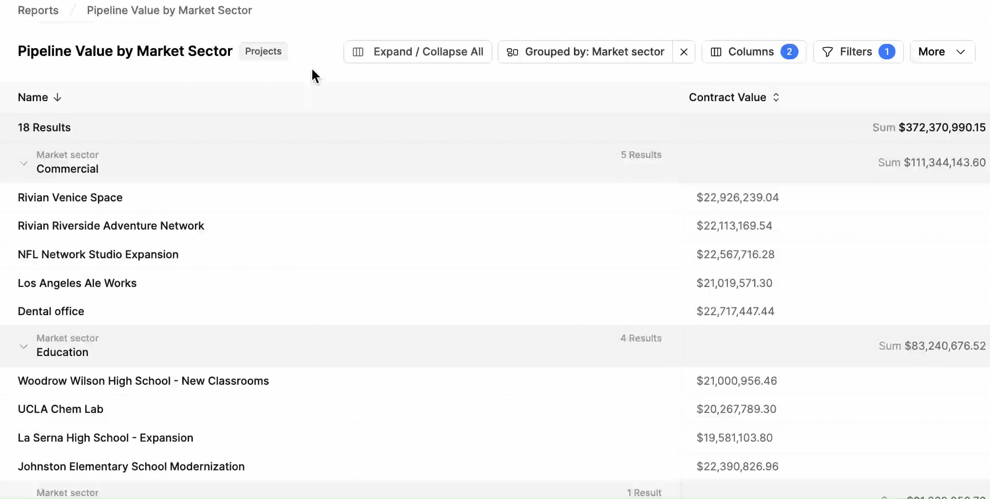The image size is (990, 499).
Task: Open the Rivian Venice Space project
Action: 70,197
